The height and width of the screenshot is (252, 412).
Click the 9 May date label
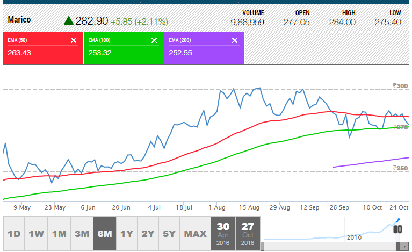22,207
